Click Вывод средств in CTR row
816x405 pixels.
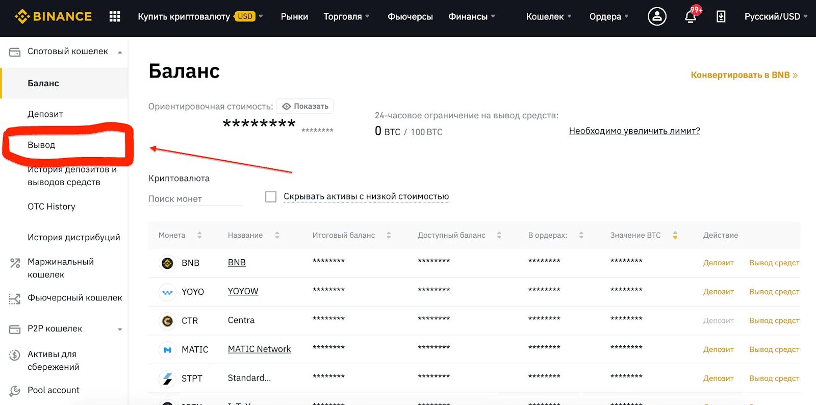[774, 320]
